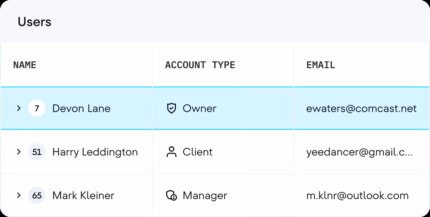This screenshot has height=217, width=430.
Task: Click the number 7 badge for Devon Lane
Action: [x=37, y=108]
